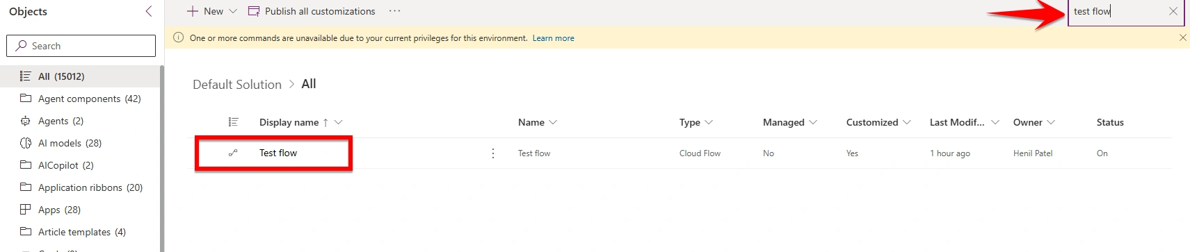Open Application ribbons (20) folder
This screenshot has height=252, width=1190.
tap(80, 187)
